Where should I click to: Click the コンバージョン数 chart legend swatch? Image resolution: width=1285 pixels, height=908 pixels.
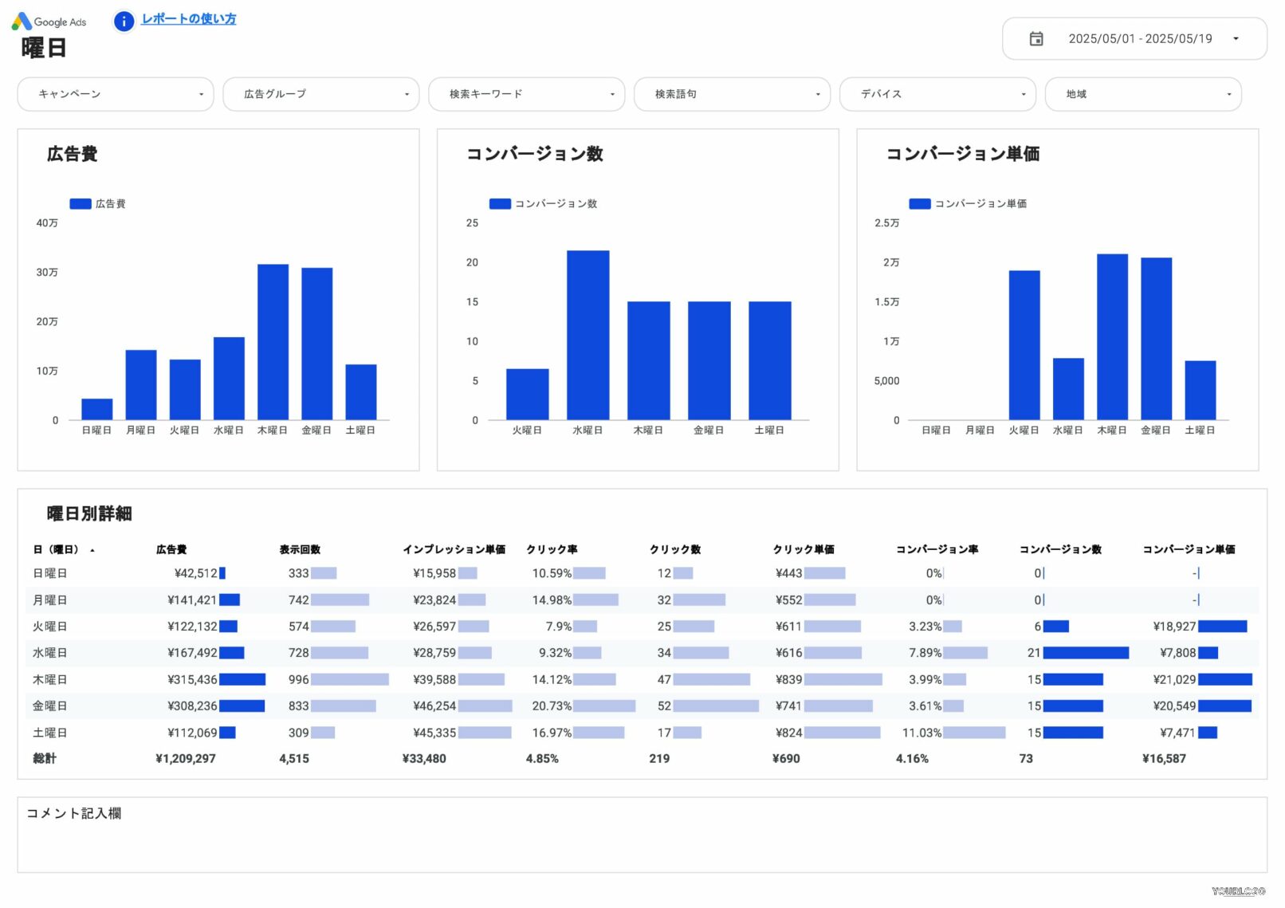[500, 204]
